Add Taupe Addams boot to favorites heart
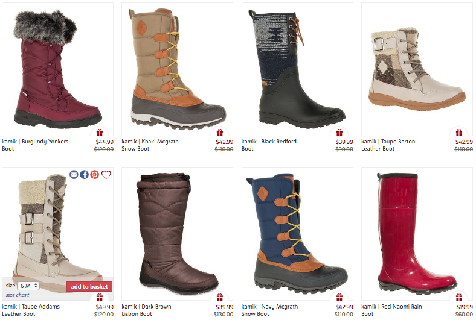The image size is (476, 329). [x=106, y=175]
